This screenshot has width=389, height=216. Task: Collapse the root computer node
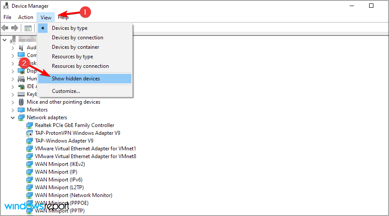tap(4, 40)
